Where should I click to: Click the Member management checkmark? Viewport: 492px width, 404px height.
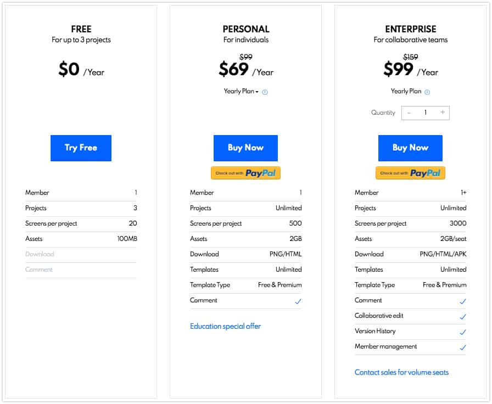(x=463, y=347)
